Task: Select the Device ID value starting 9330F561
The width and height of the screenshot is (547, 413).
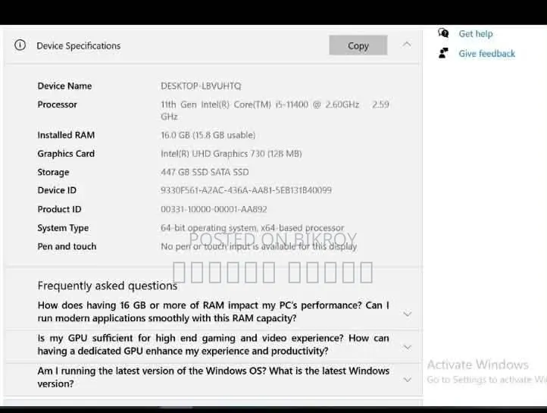Action: [x=246, y=190]
